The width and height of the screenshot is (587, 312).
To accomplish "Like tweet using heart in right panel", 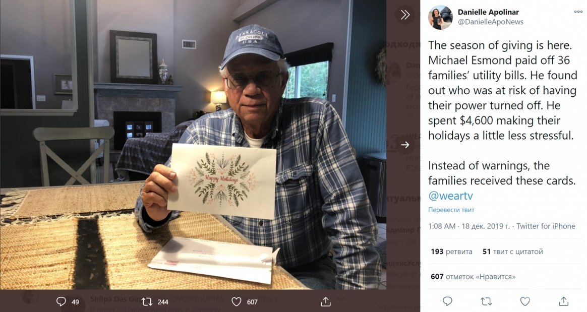I will (525, 301).
